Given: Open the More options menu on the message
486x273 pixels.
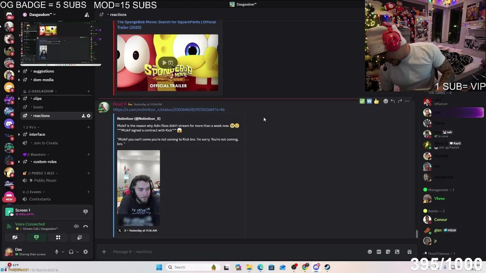Looking at the screenshot, I should (x=407, y=101).
